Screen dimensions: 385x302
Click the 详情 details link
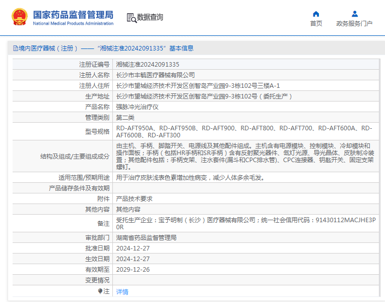click(122, 292)
